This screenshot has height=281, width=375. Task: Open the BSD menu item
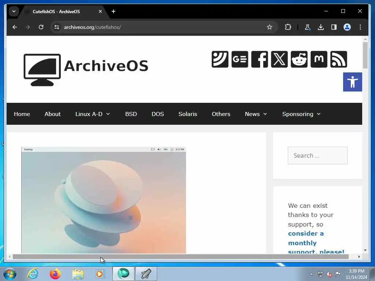point(131,114)
